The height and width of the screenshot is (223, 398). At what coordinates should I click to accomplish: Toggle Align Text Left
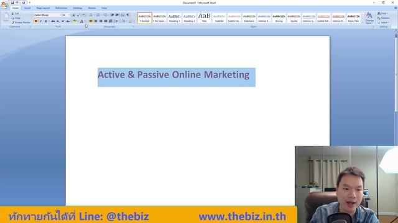coord(91,21)
